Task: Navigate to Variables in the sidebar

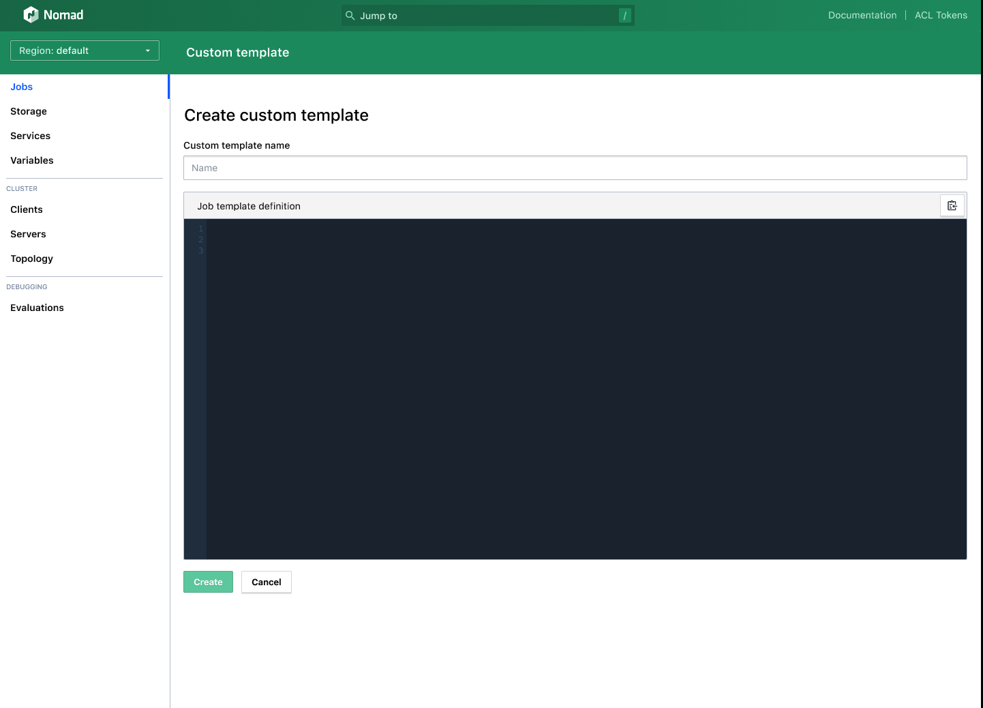Action: click(32, 160)
